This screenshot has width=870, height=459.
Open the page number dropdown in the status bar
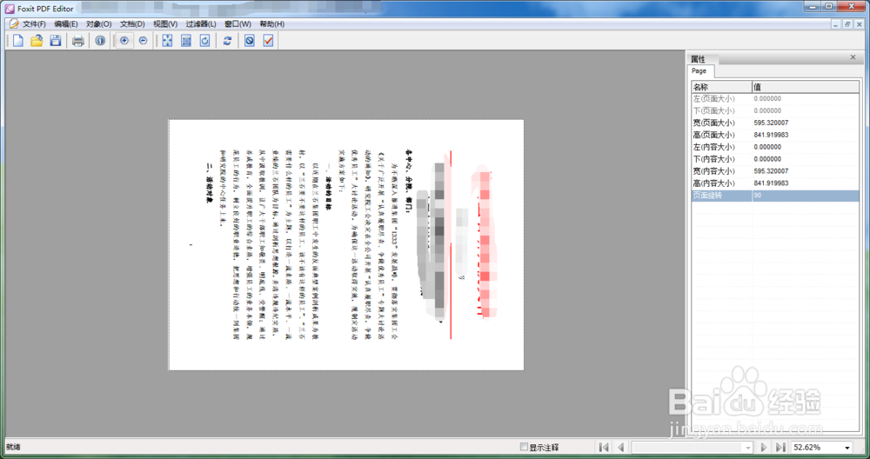pyautogui.click(x=747, y=448)
